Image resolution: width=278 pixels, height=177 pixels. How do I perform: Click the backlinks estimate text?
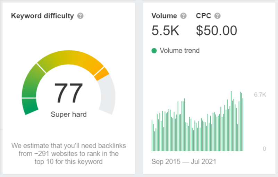click(x=68, y=153)
